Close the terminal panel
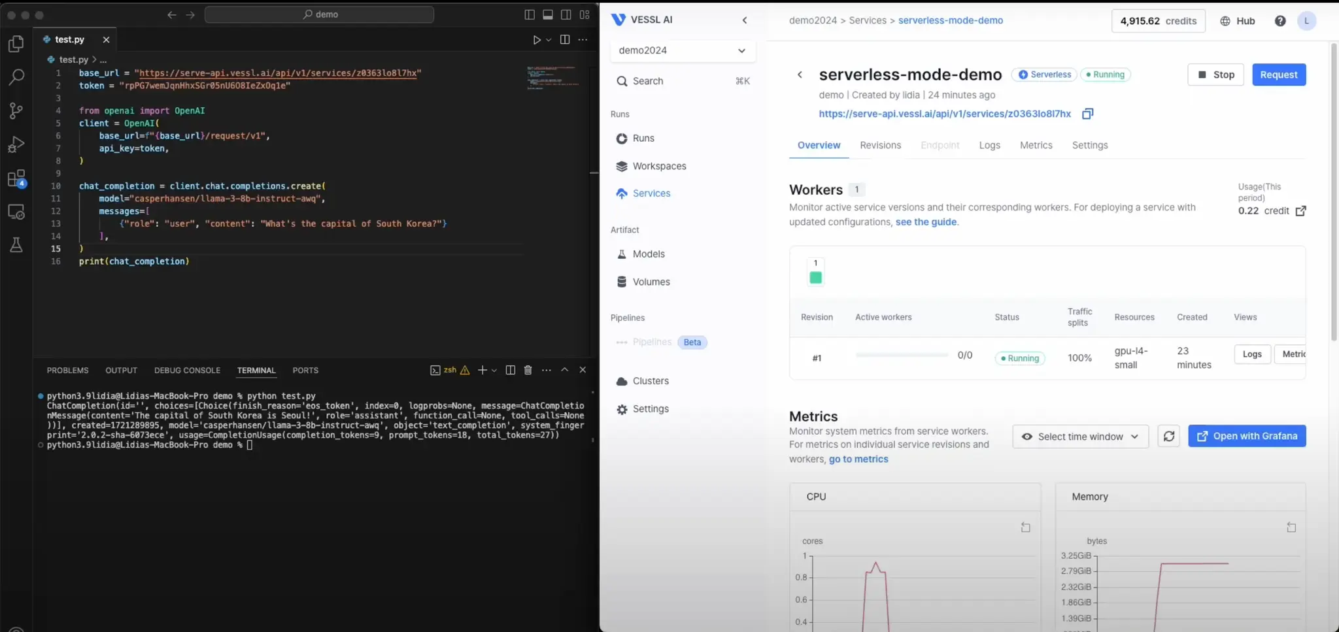Image resolution: width=1339 pixels, height=632 pixels. (583, 370)
